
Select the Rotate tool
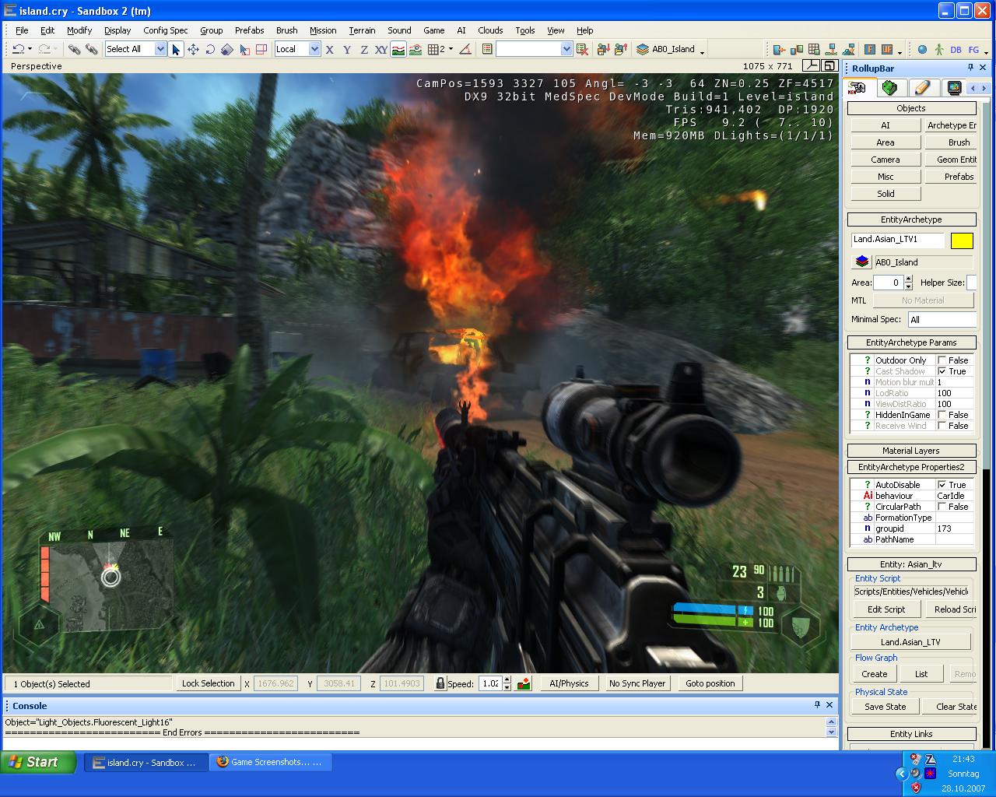tap(210, 49)
